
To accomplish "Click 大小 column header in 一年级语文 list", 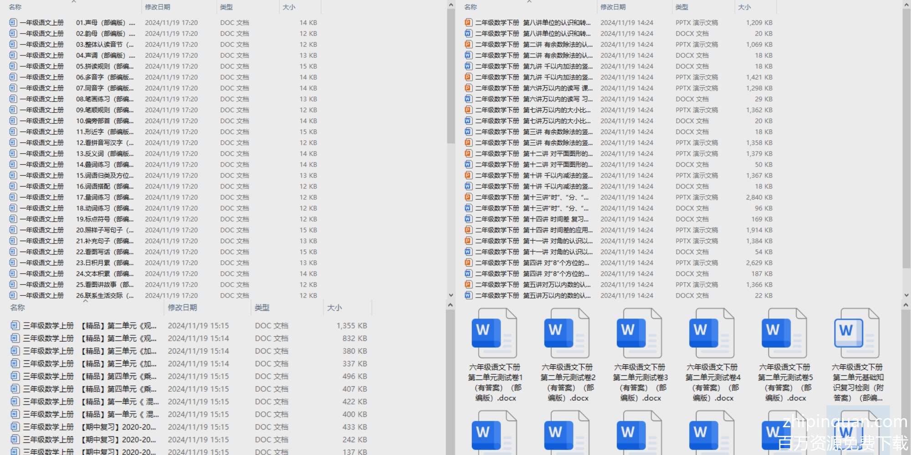I will coord(289,7).
